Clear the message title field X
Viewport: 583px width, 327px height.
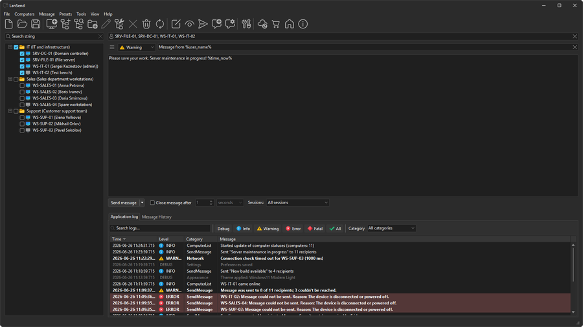pos(575,47)
